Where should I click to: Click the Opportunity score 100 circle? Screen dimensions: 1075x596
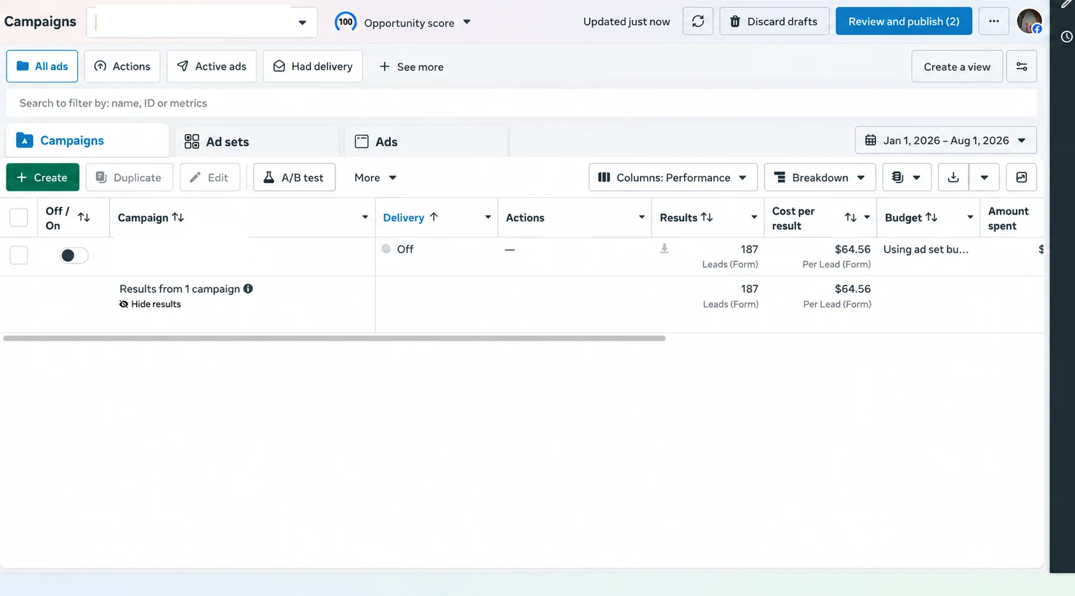(346, 22)
